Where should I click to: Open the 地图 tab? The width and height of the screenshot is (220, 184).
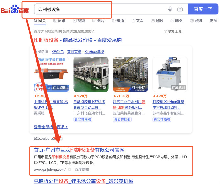pos(177,21)
